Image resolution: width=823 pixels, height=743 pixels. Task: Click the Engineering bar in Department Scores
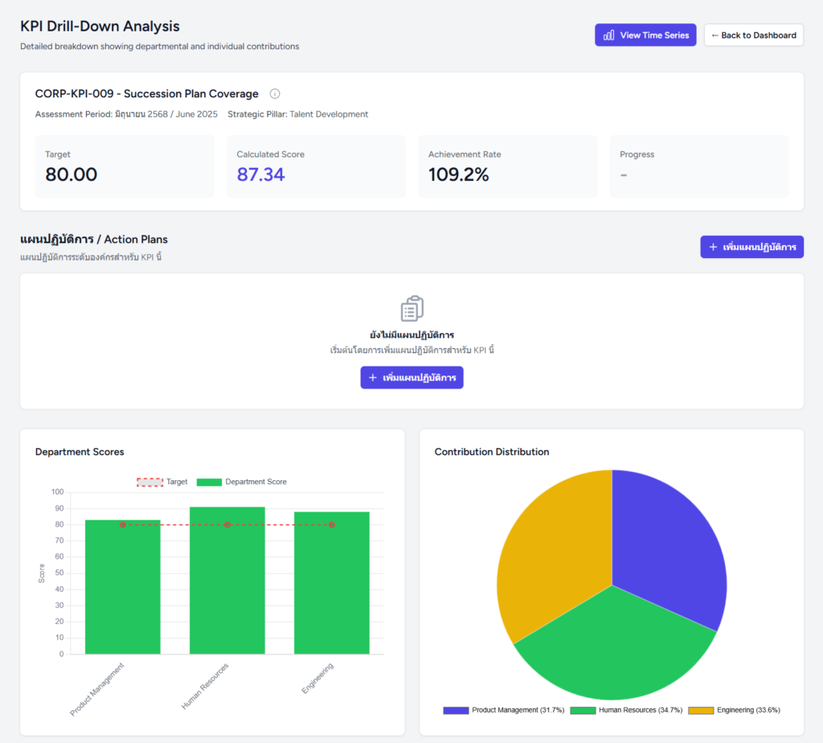[x=332, y=582]
